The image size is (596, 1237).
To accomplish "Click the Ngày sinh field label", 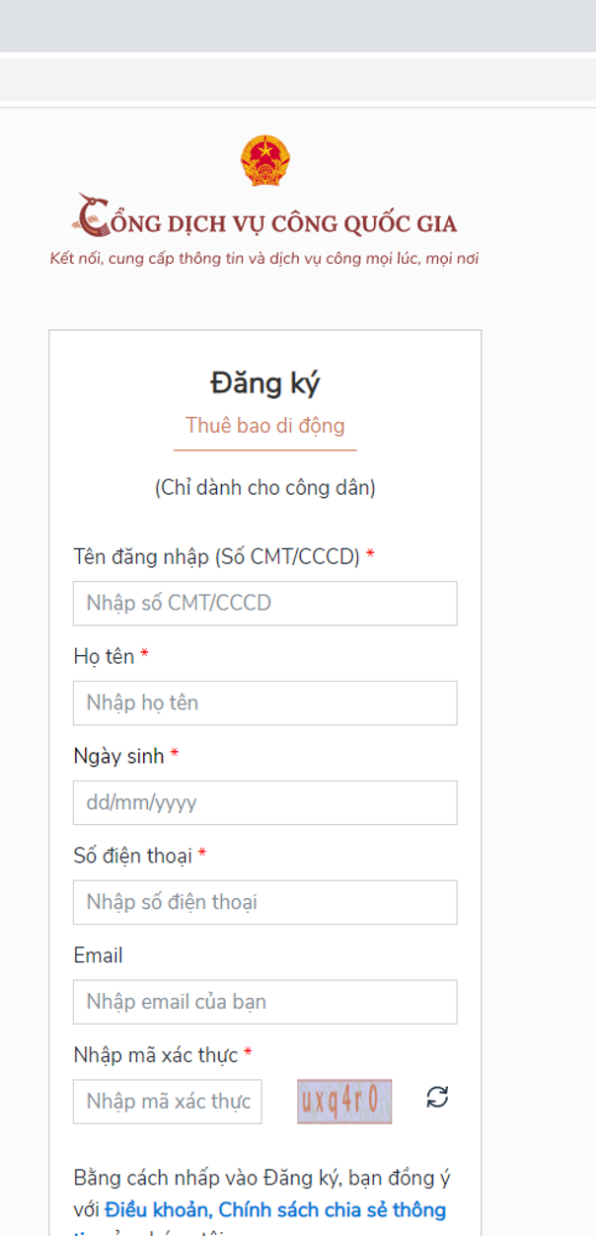I will (x=118, y=756).
